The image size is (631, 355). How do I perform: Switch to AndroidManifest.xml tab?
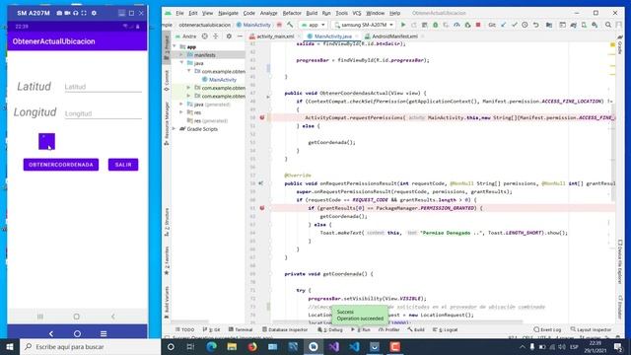click(x=394, y=36)
